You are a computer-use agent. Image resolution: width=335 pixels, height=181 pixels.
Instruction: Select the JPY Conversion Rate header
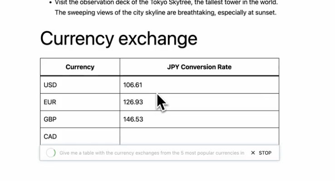click(x=199, y=67)
